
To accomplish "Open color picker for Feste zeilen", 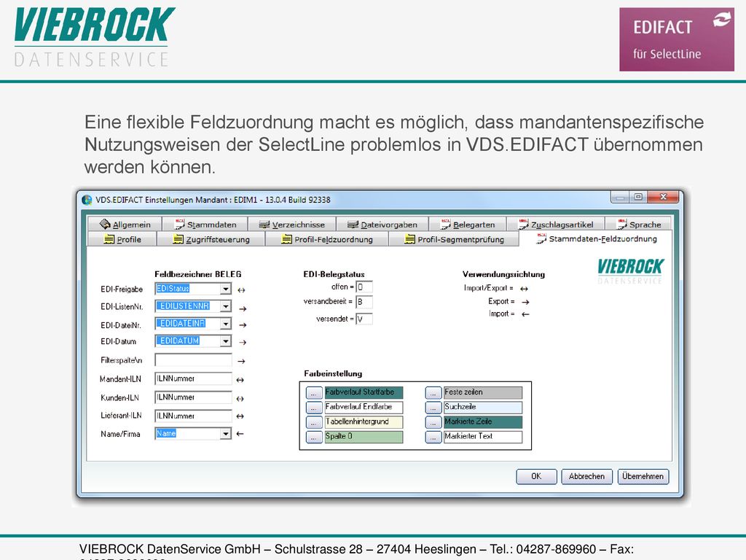I will click(x=433, y=393).
